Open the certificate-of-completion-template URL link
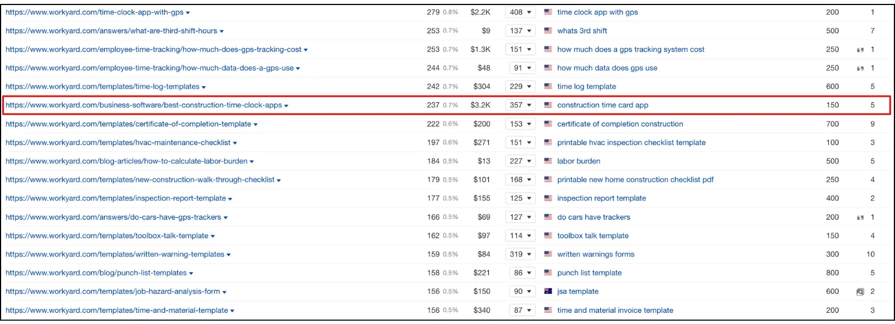Image resolution: width=895 pixels, height=324 pixels. pyautogui.click(x=128, y=124)
